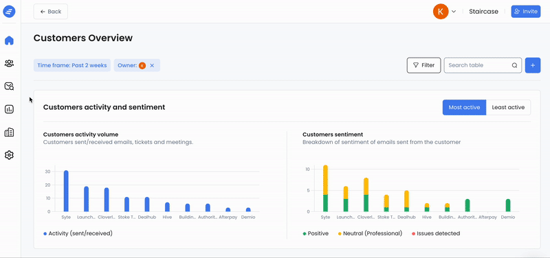The image size is (550, 258).
Task: Click the search magnifier icon in table search
Action: point(514,65)
